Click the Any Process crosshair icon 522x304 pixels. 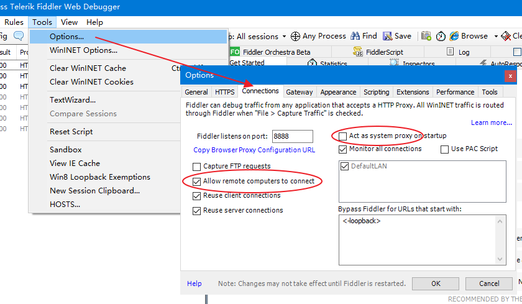pyautogui.click(x=296, y=36)
